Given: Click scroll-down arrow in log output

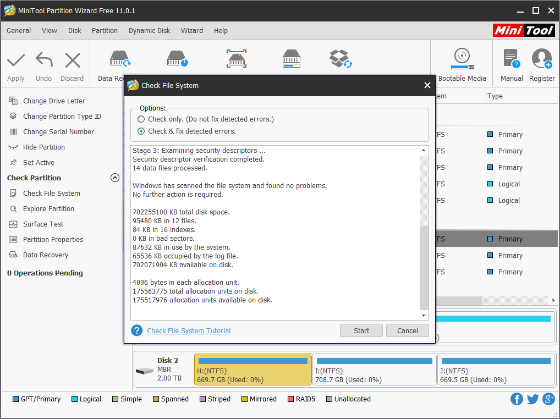Looking at the screenshot, I should 424,316.
